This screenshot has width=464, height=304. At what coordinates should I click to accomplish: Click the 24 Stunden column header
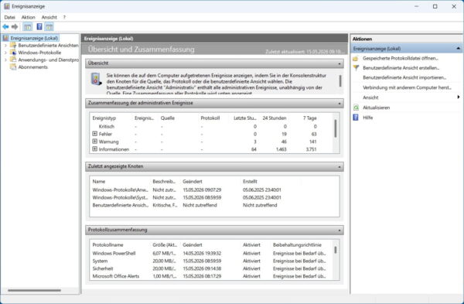pyautogui.click(x=275, y=118)
